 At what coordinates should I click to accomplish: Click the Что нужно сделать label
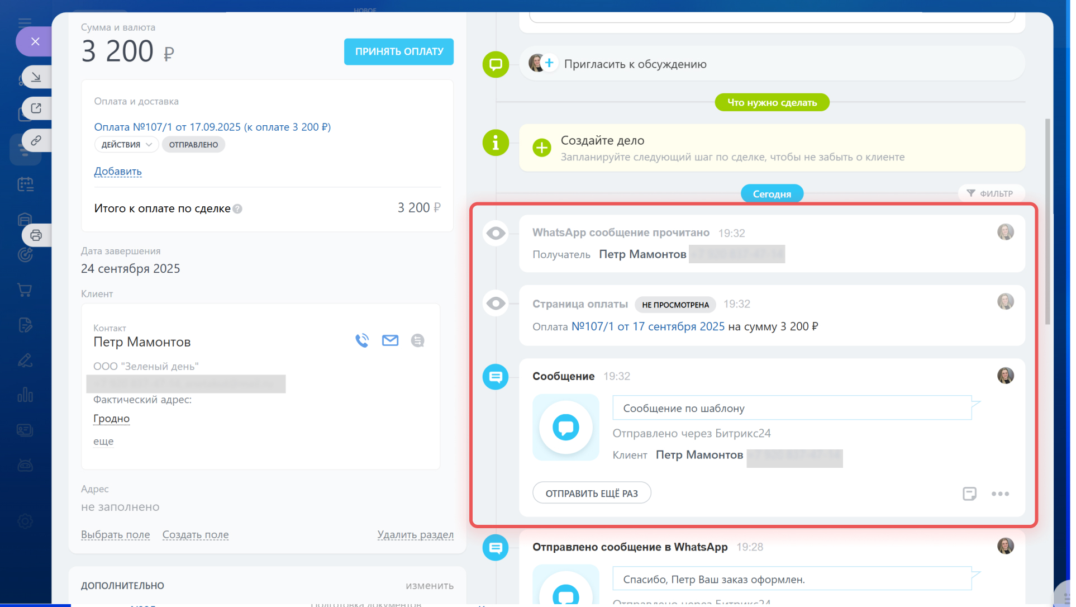[772, 102]
